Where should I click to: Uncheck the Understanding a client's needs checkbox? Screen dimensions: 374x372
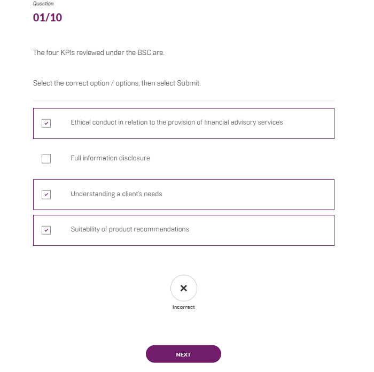tap(46, 195)
